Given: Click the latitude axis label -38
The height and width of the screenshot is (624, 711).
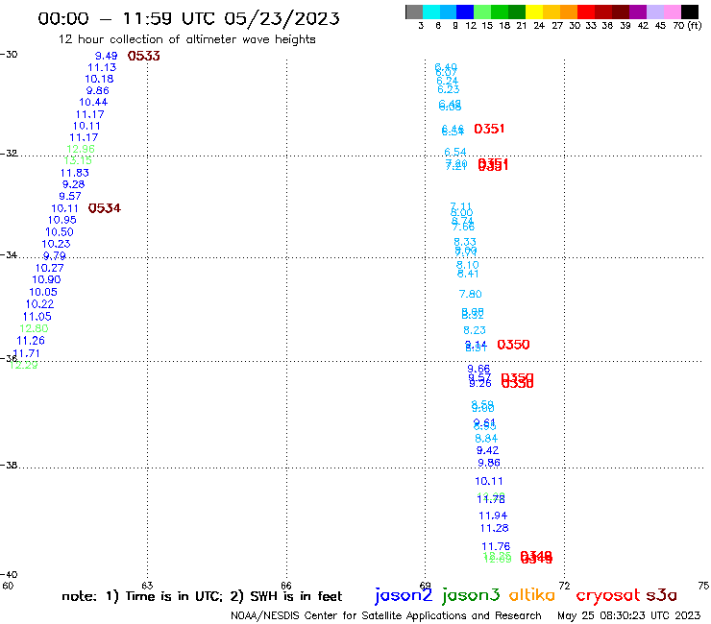Looking at the screenshot, I should click(9, 466).
